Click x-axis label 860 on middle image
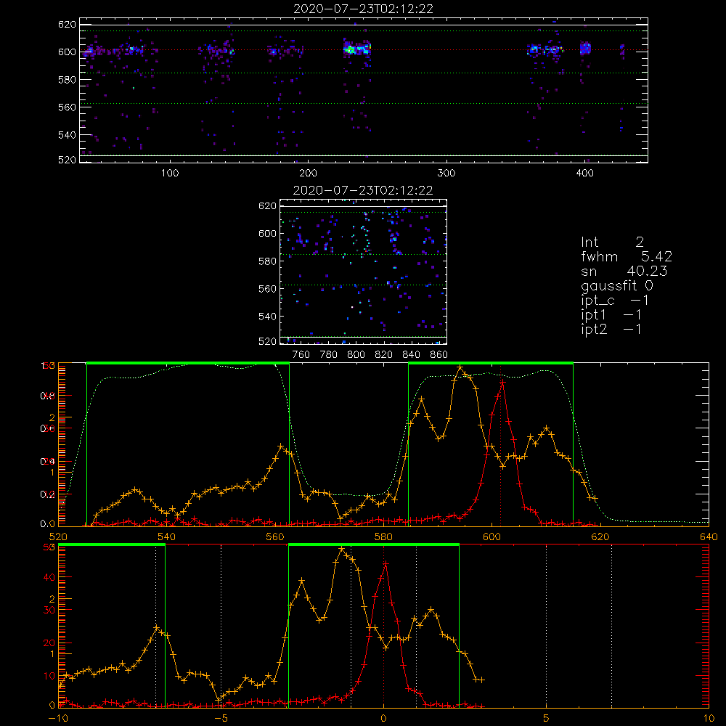The image size is (726, 726). coord(439,355)
